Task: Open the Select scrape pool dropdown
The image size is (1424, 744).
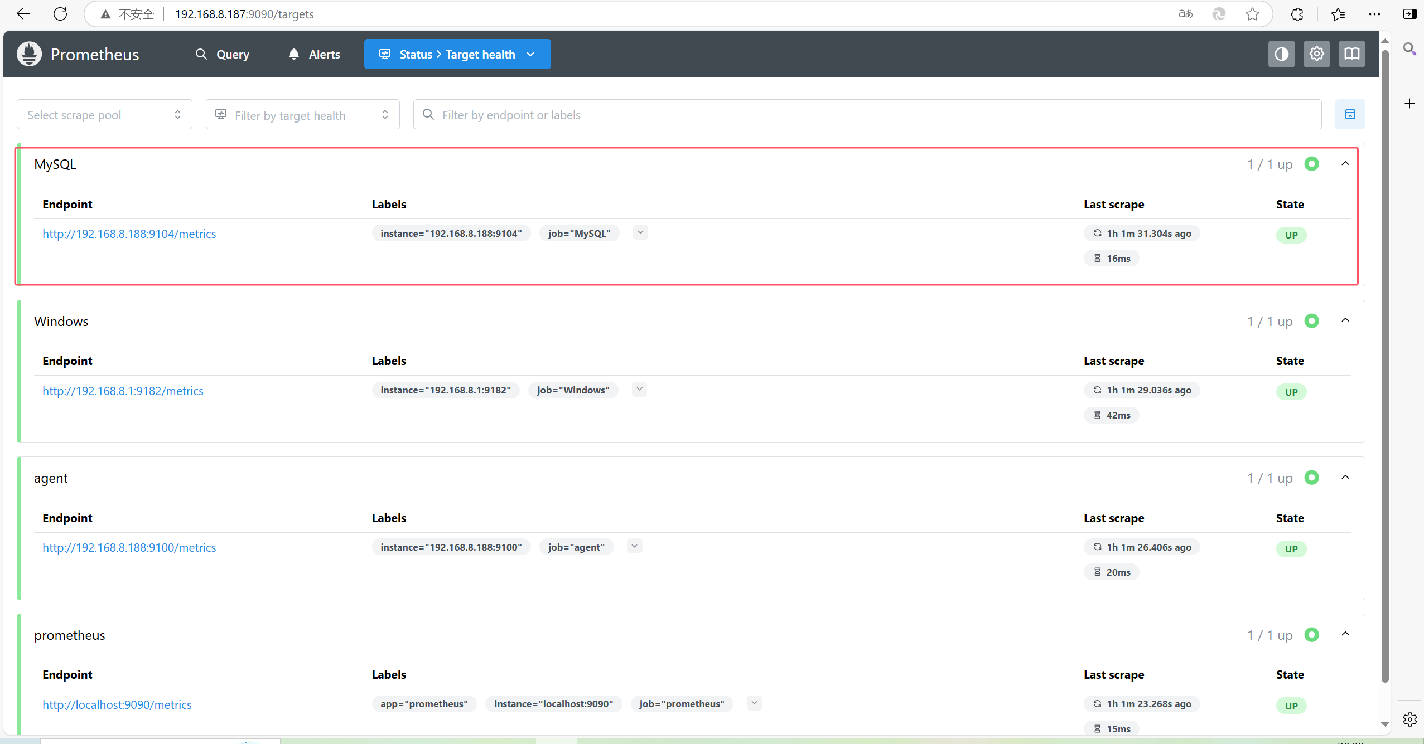Action: coord(104,115)
